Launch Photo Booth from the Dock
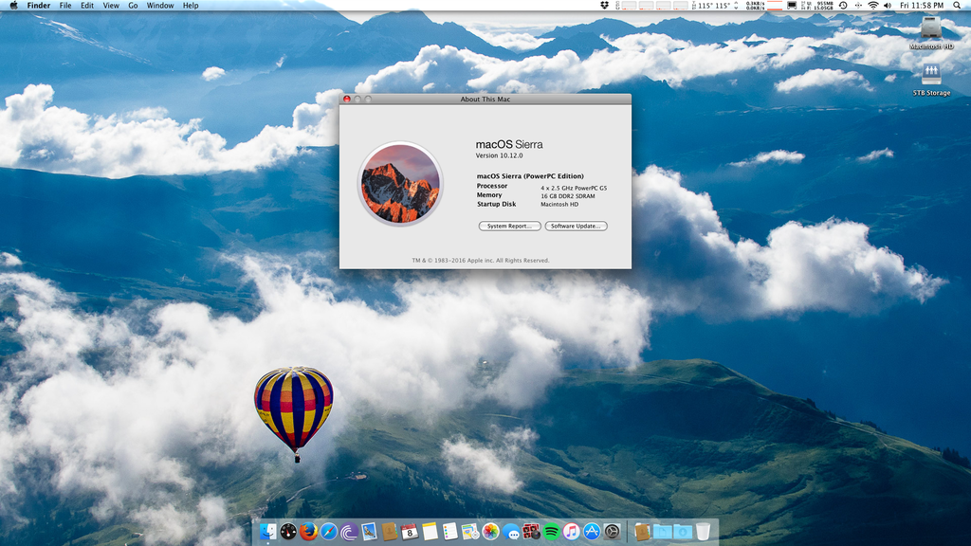The height and width of the screenshot is (546, 971). pyautogui.click(x=531, y=531)
